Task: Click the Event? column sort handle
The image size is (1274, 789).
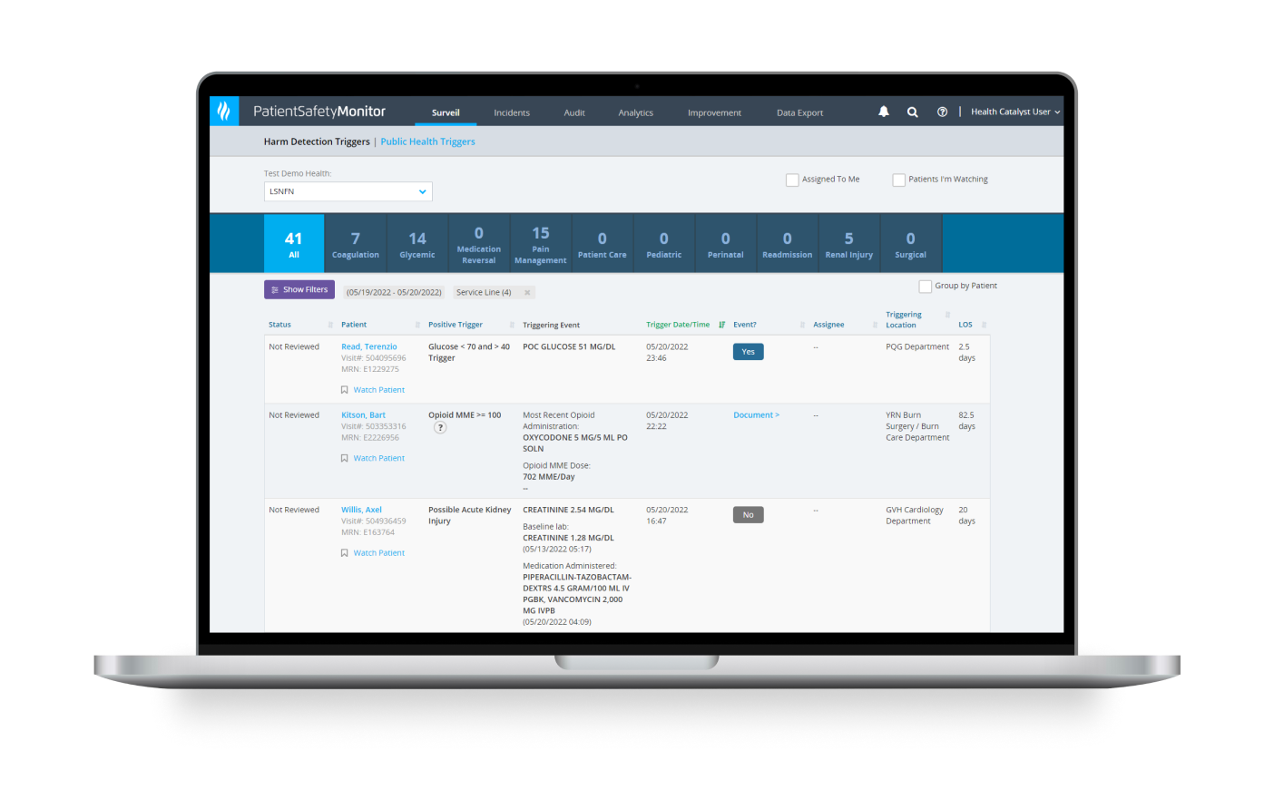Action: (802, 325)
